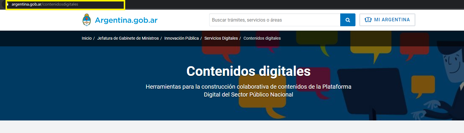The image size is (464, 133).
Task: Click the 'Contenidos digitales' main heading
Action: coord(248,71)
